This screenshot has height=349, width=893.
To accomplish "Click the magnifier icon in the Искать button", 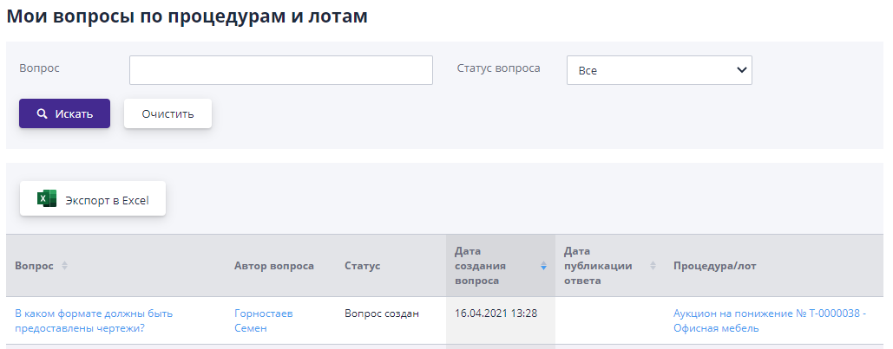I will pos(42,113).
